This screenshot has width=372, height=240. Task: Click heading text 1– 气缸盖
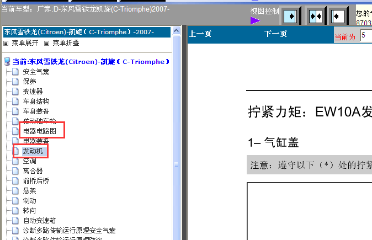[273, 142]
